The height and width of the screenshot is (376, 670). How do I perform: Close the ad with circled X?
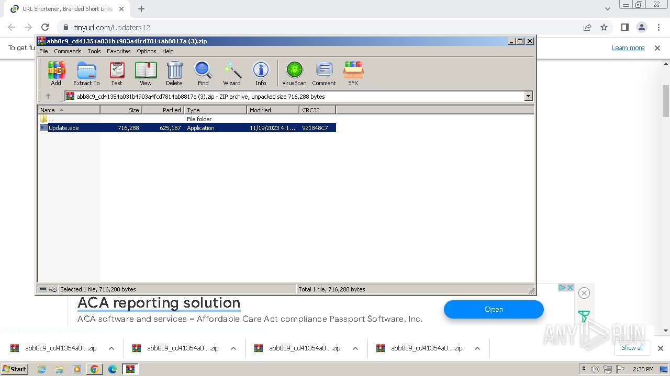(584, 293)
